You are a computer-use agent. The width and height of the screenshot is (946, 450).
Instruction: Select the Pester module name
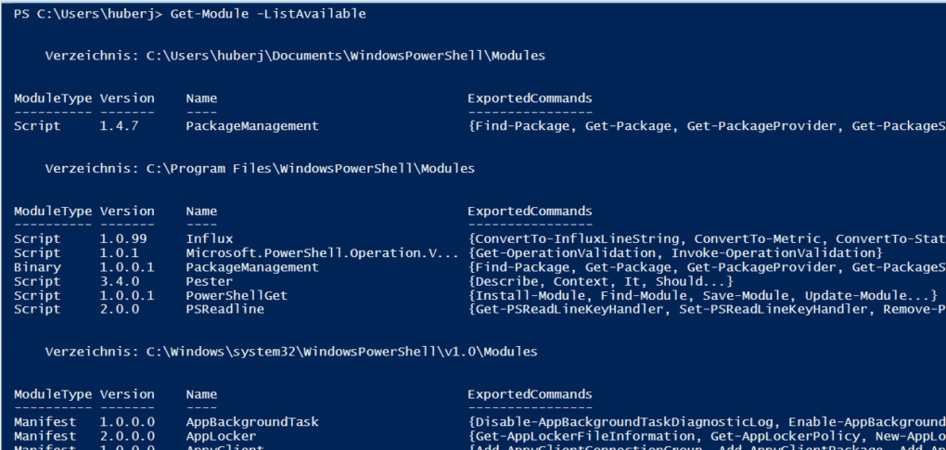[x=210, y=281]
